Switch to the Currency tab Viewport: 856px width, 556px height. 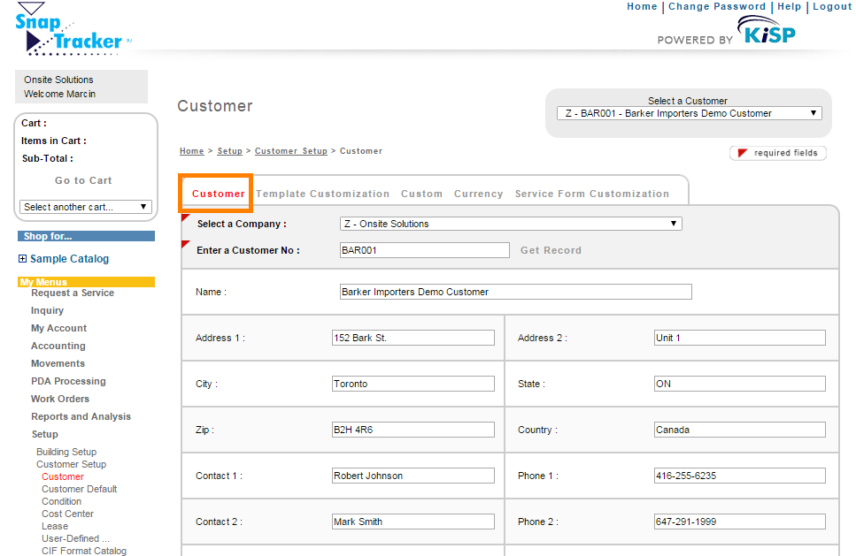point(478,194)
